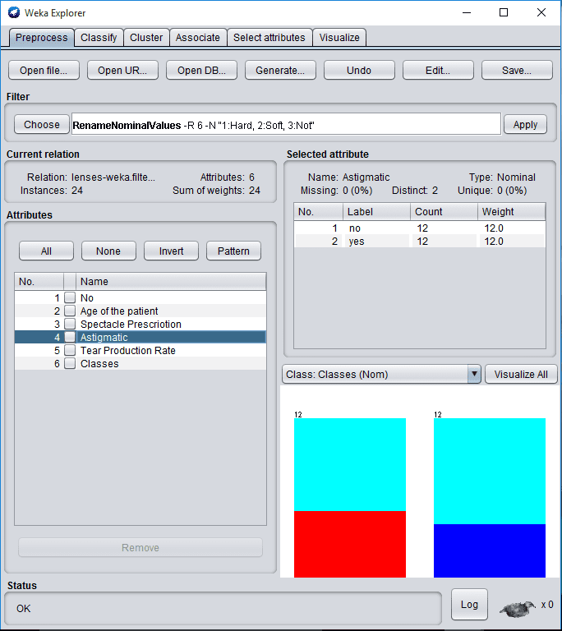Tick the Classes attribute checkbox

click(x=70, y=363)
